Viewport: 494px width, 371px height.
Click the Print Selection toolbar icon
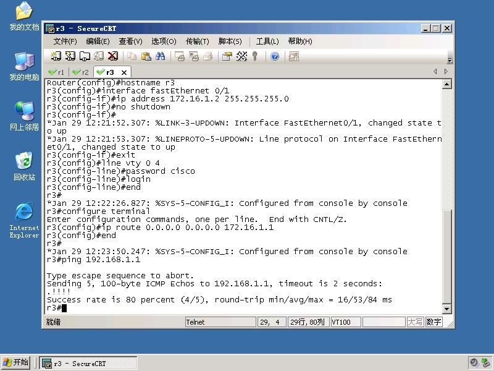click(x=194, y=56)
